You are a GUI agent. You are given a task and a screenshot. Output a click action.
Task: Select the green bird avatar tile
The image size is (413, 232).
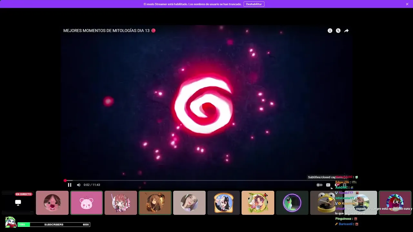coord(292,203)
